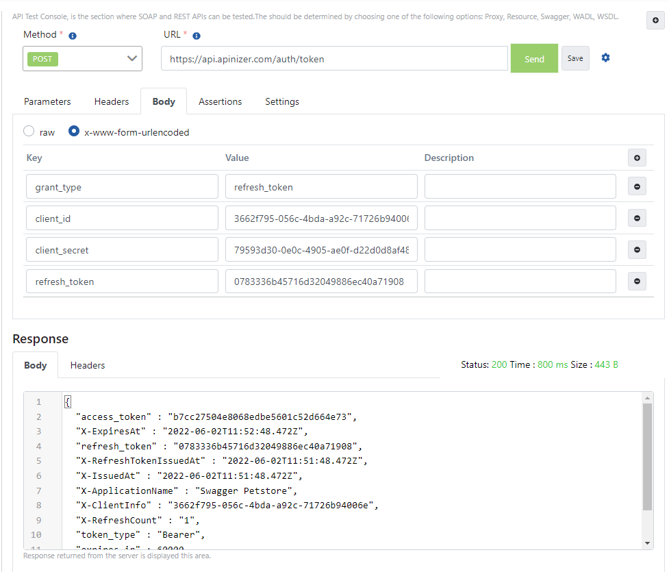Select the x-www-form-urlencoded option
The image size is (669, 572).
click(74, 132)
